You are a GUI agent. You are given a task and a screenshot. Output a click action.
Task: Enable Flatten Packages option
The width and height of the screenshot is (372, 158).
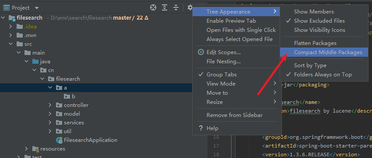(324, 43)
